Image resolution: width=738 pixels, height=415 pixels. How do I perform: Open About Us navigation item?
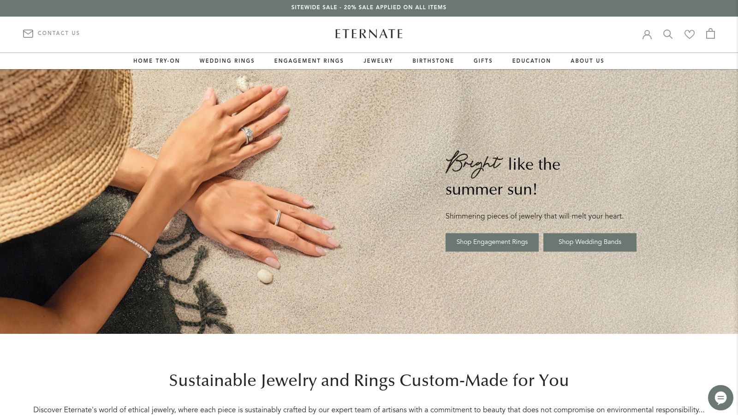[x=587, y=61]
